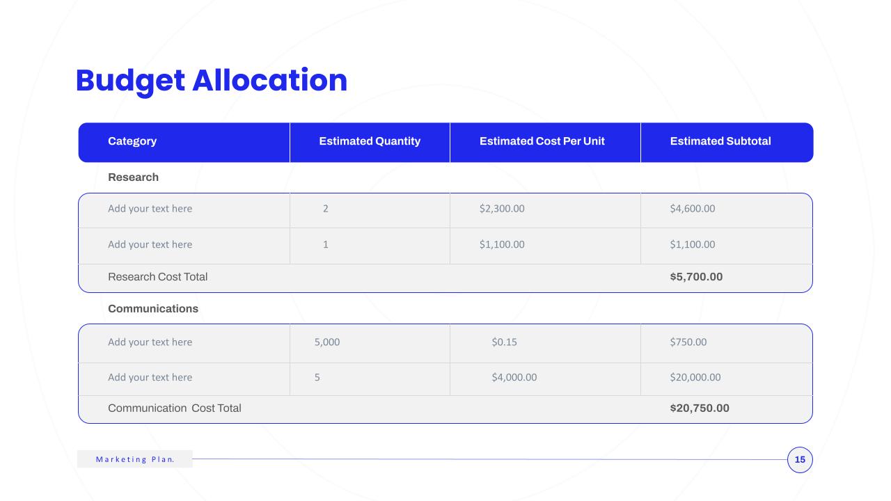Click the Estimated Quantity column header
Viewport: 891px width, 501px height.
[370, 142]
